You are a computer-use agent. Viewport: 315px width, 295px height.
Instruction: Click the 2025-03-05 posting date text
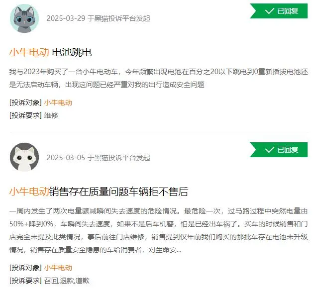(66, 158)
